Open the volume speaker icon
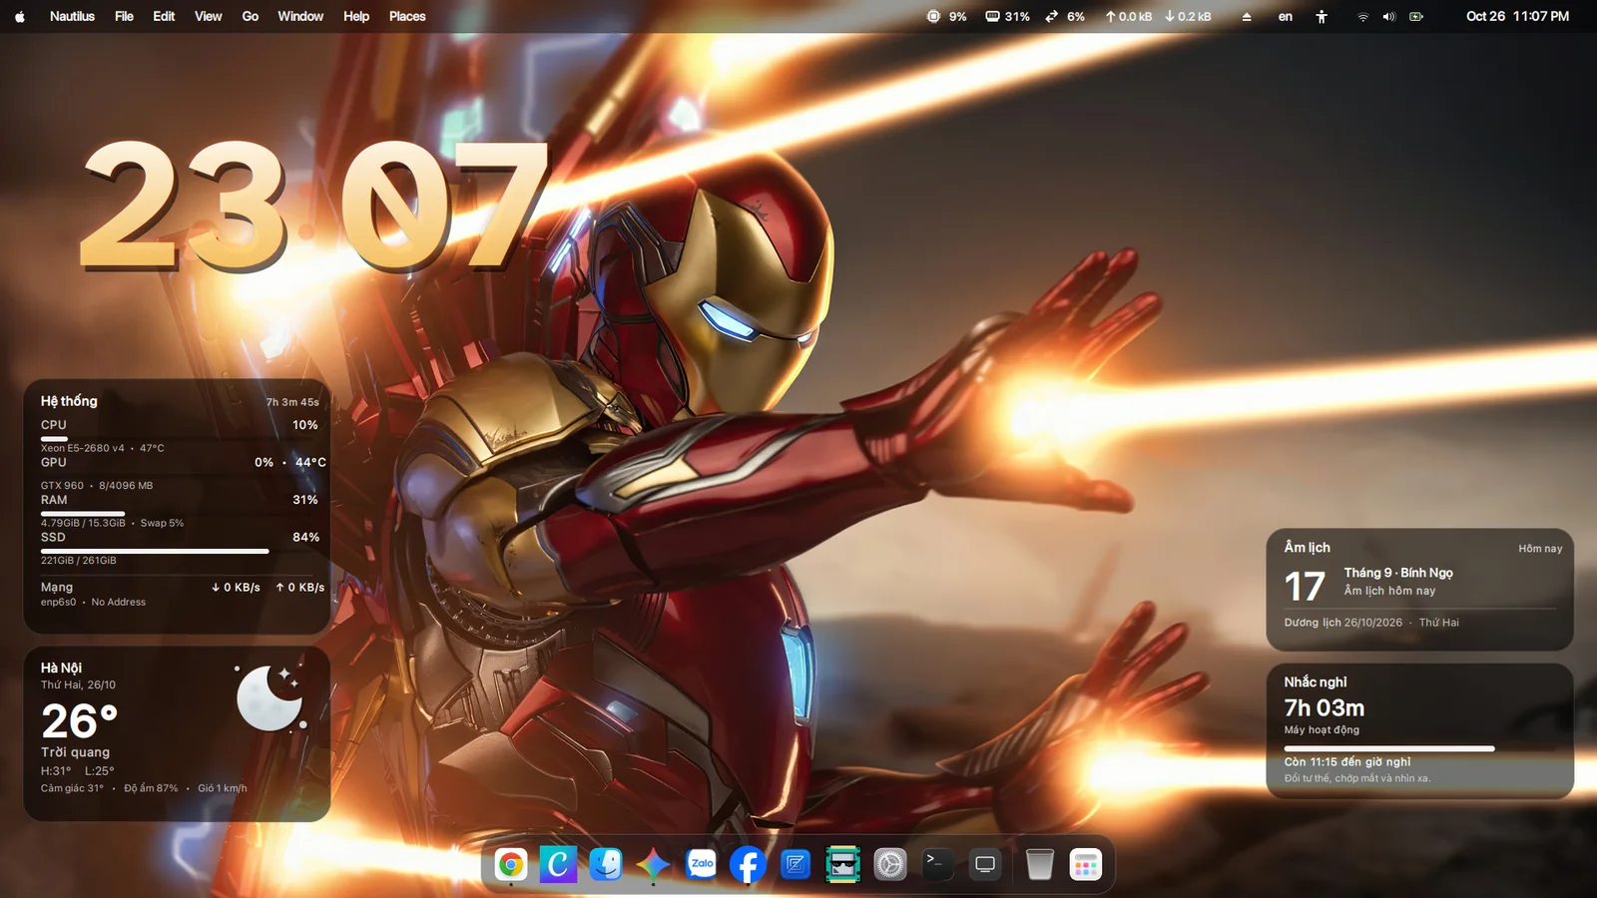1597x898 pixels. point(1389,16)
